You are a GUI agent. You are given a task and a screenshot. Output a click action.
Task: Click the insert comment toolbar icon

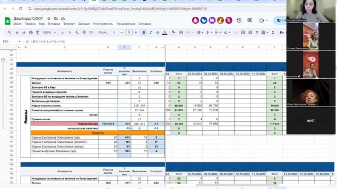click(243, 33)
